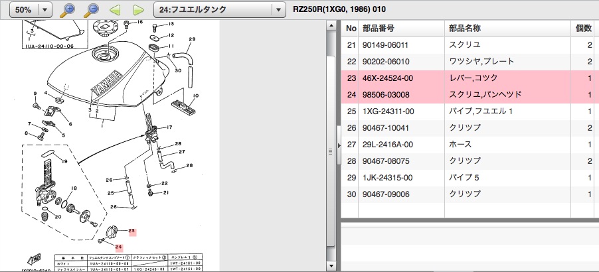Click highlighted callout 23 in diagram
The image size is (599, 272).
click(x=131, y=231)
